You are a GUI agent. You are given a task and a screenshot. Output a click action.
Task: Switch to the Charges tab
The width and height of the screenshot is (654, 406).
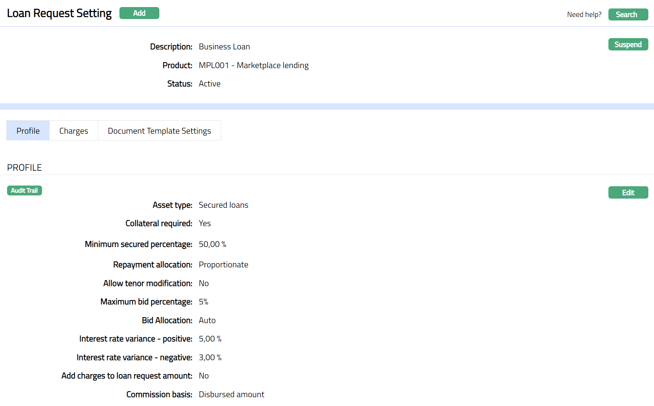pos(73,131)
